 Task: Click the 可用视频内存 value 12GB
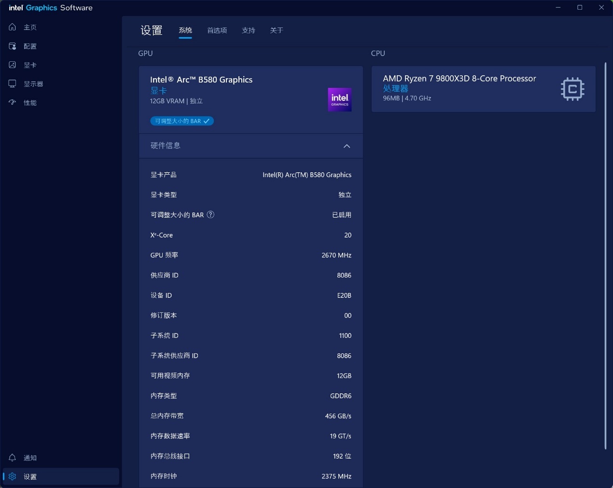click(x=344, y=376)
